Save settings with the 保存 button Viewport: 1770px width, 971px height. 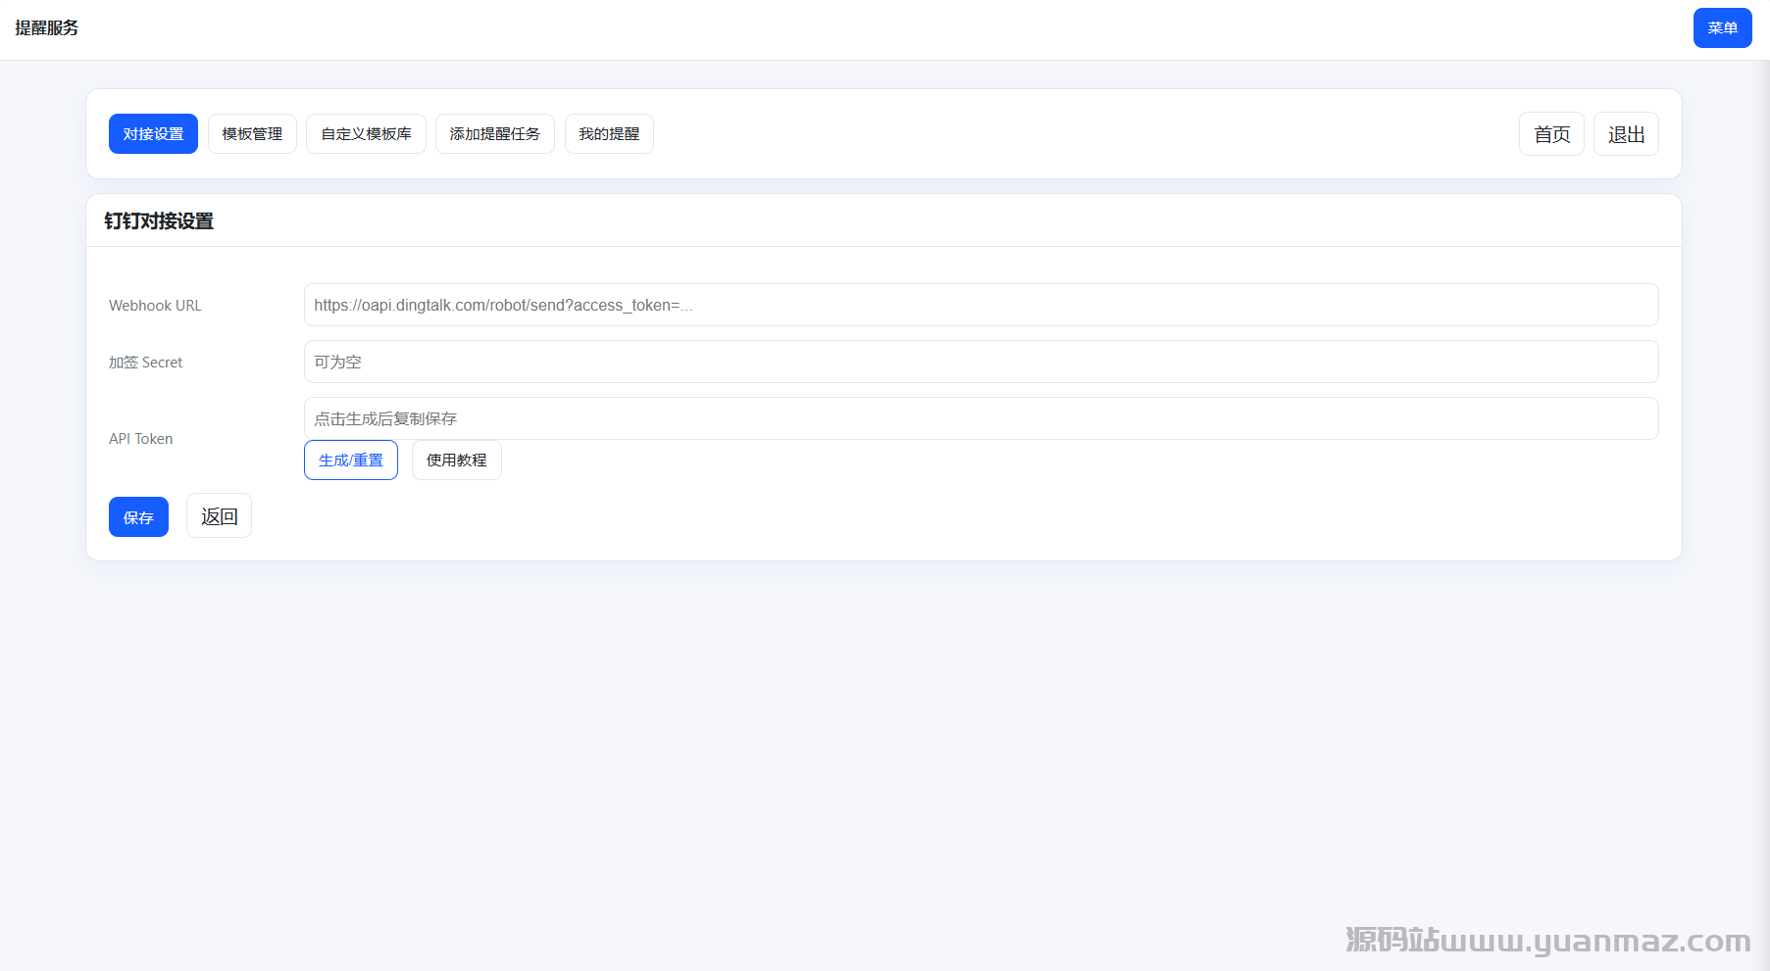coord(138,517)
